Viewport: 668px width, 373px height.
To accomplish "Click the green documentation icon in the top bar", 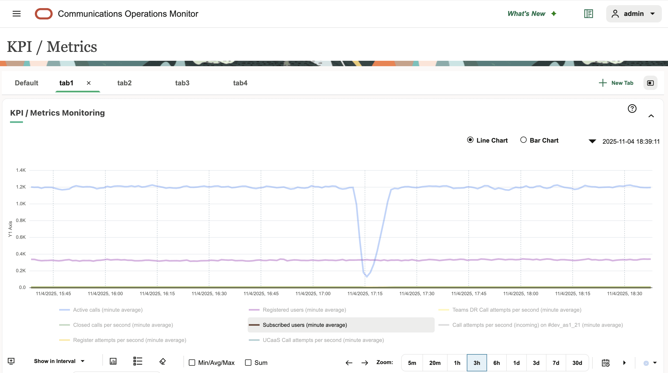I will coord(588,14).
